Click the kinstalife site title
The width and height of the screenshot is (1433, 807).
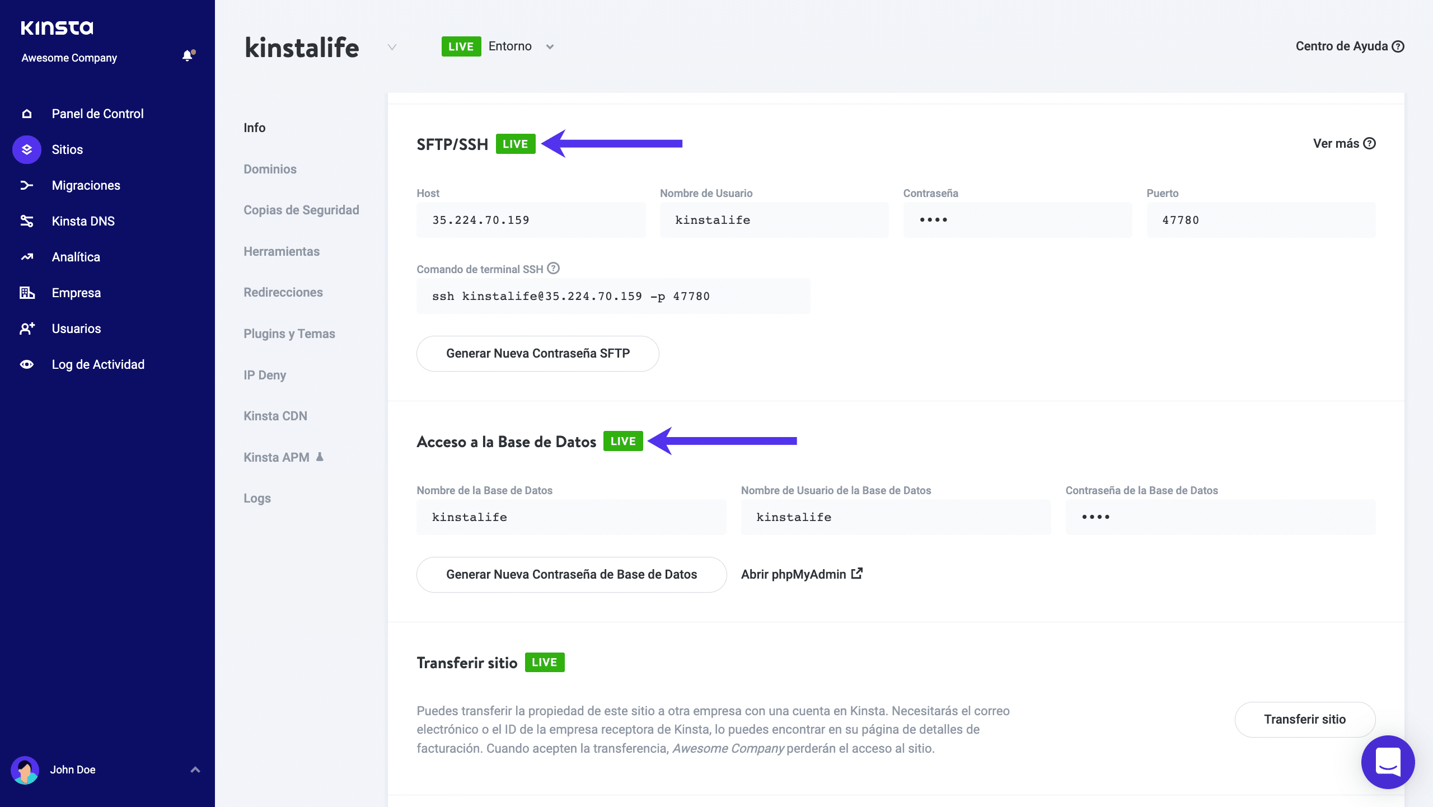(x=302, y=48)
